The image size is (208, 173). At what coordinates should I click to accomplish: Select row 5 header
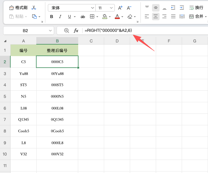click(x=5, y=96)
